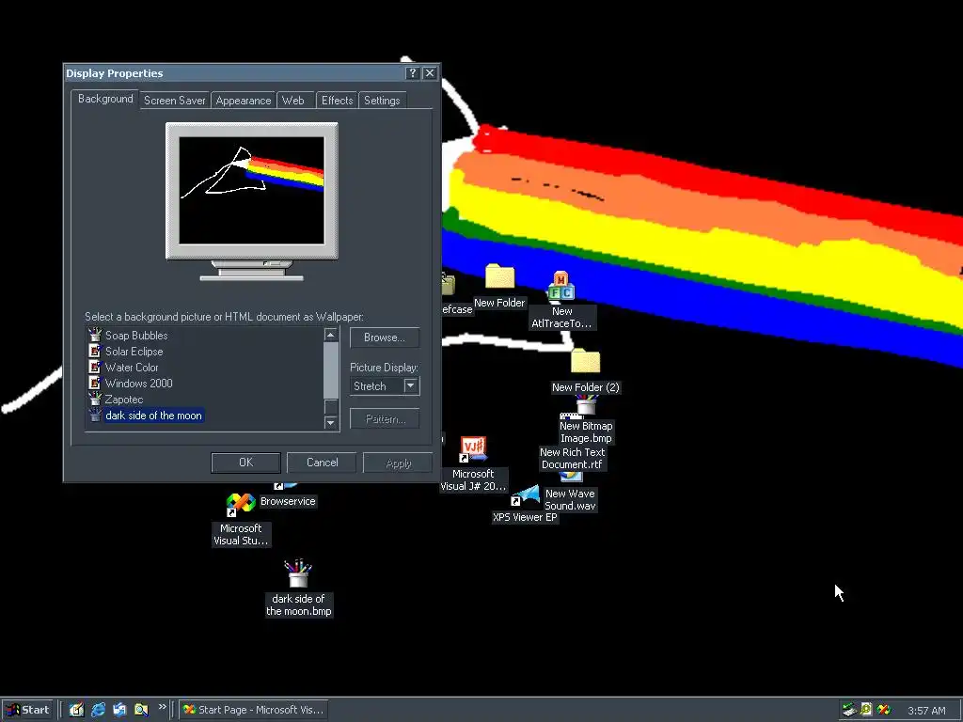Switch to the Background tab
The image size is (963, 722).
(x=105, y=99)
